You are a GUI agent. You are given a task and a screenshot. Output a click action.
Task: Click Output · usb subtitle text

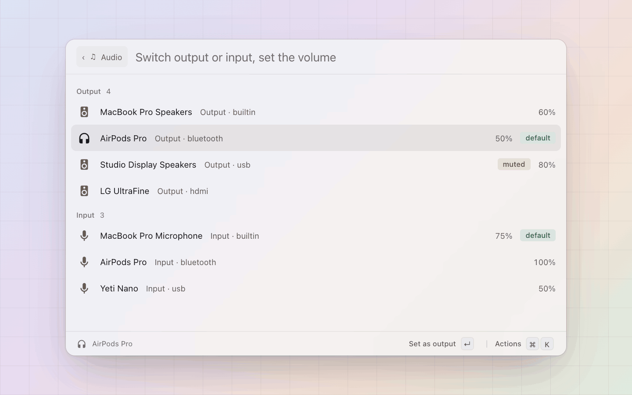pos(227,165)
